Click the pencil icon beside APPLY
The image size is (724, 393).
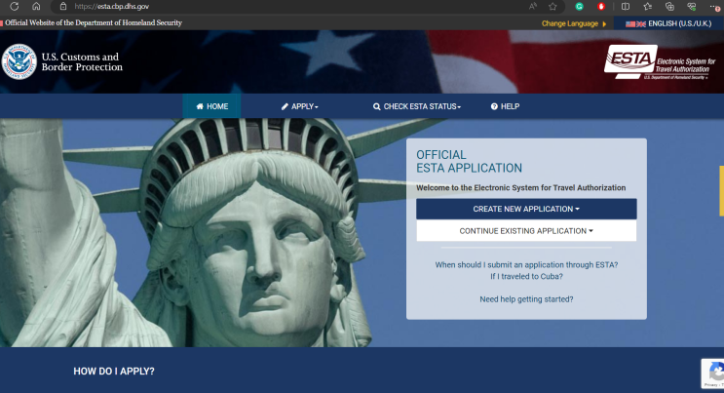[x=285, y=106]
